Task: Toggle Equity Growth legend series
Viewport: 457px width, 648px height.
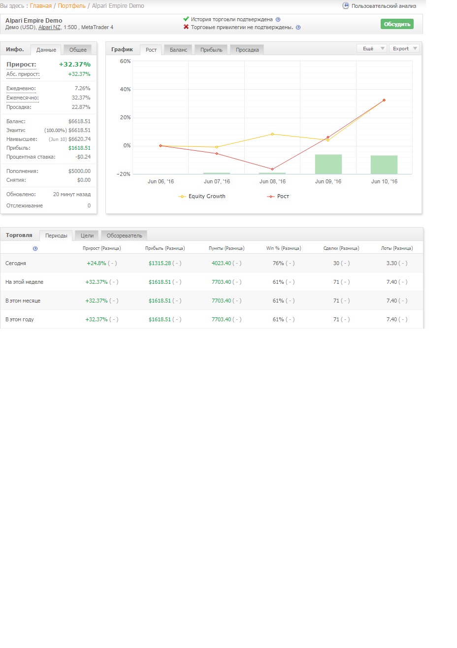Action: 202,196
